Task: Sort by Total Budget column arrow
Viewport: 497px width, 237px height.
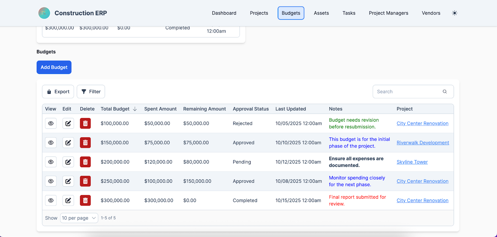Action: tap(135, 109)
